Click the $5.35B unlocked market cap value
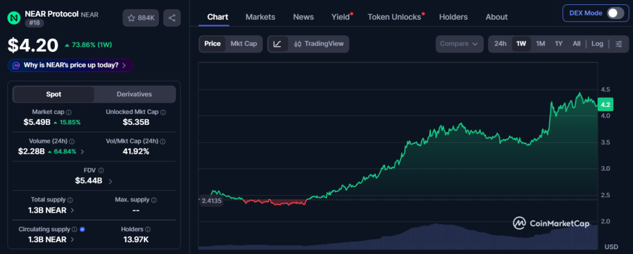This screenshot has width=633, height=254. [x=135, y=122]
